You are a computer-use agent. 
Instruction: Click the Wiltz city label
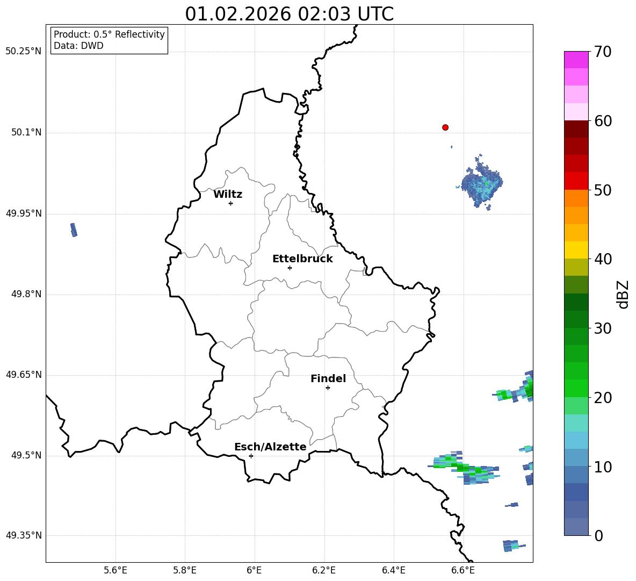[228, 195]
